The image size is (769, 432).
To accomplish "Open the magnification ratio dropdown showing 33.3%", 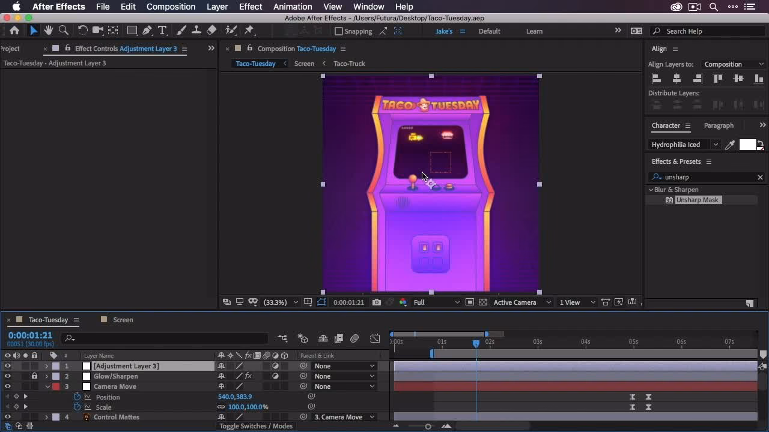I will [279, 302].
